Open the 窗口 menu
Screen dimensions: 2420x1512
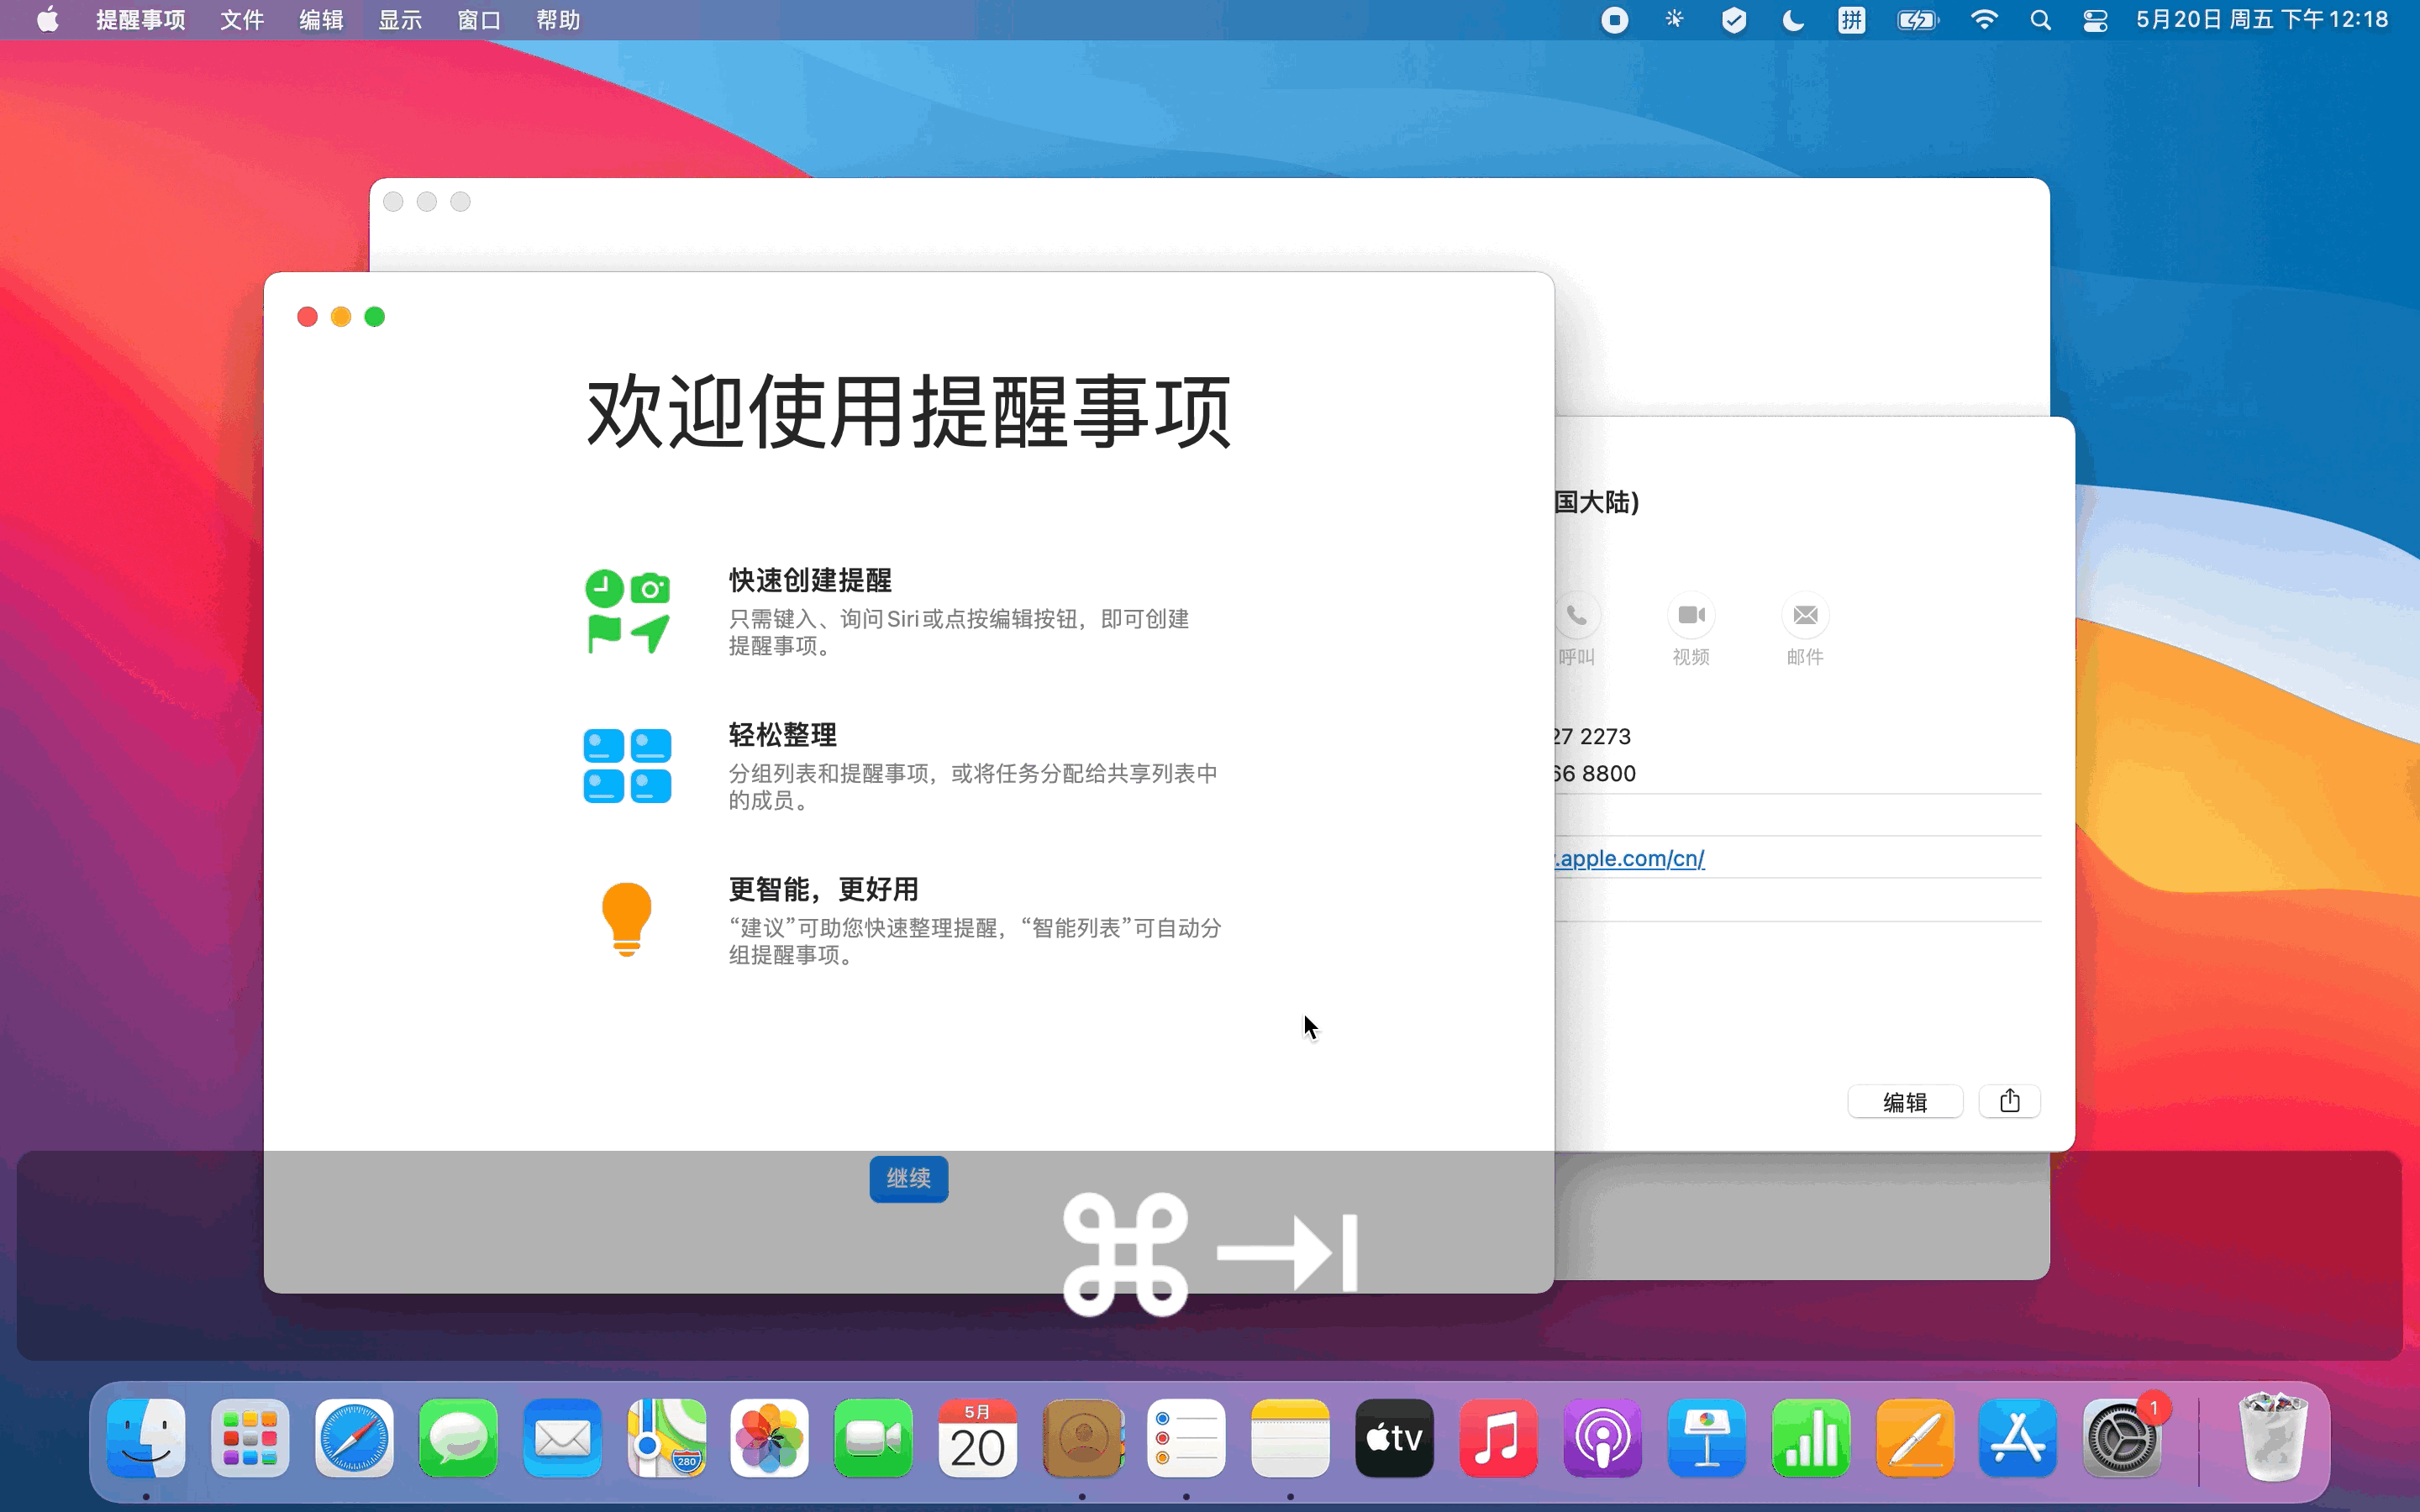479,20
